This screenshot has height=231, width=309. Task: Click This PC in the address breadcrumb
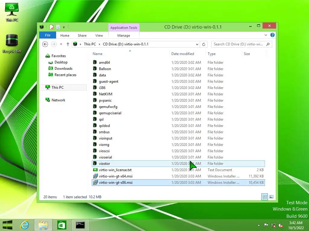(90, 44)
